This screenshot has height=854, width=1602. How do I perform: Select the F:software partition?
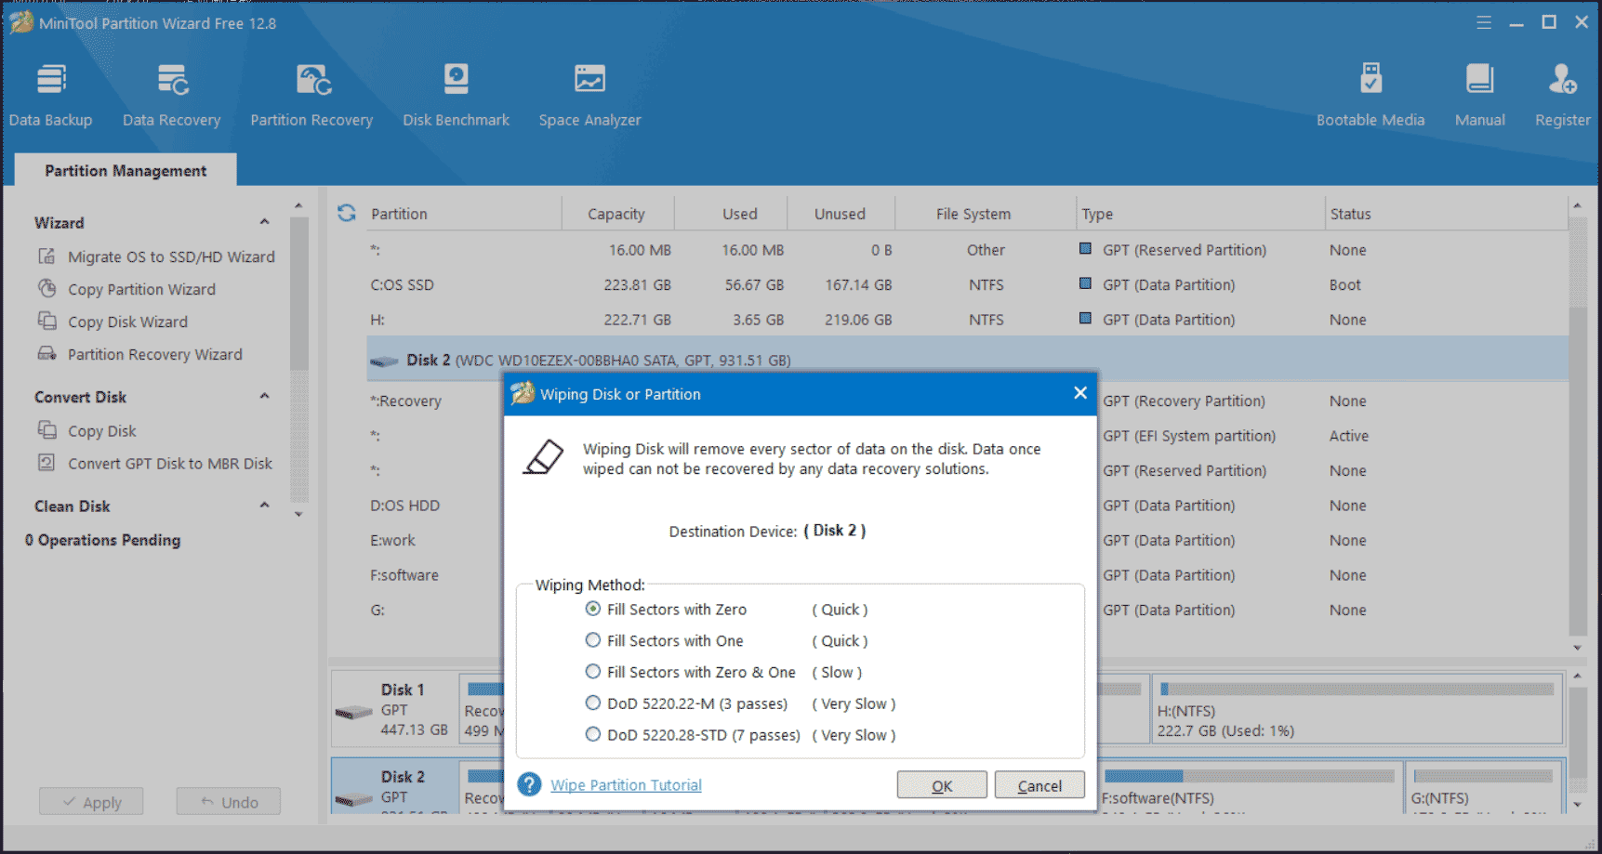(404, 575)
